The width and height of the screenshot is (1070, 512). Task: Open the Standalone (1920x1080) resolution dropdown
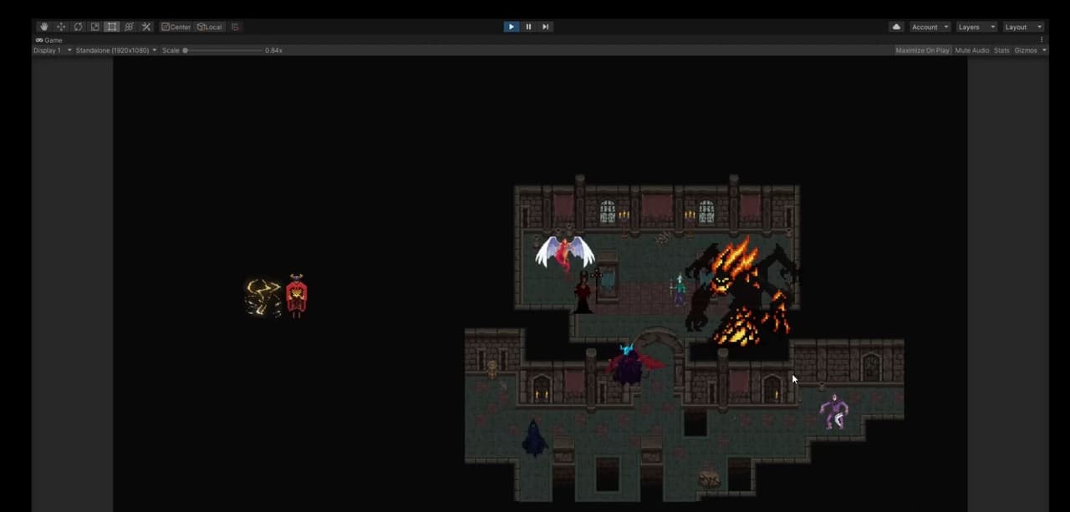pyautogui.click(x=116, y=50)
